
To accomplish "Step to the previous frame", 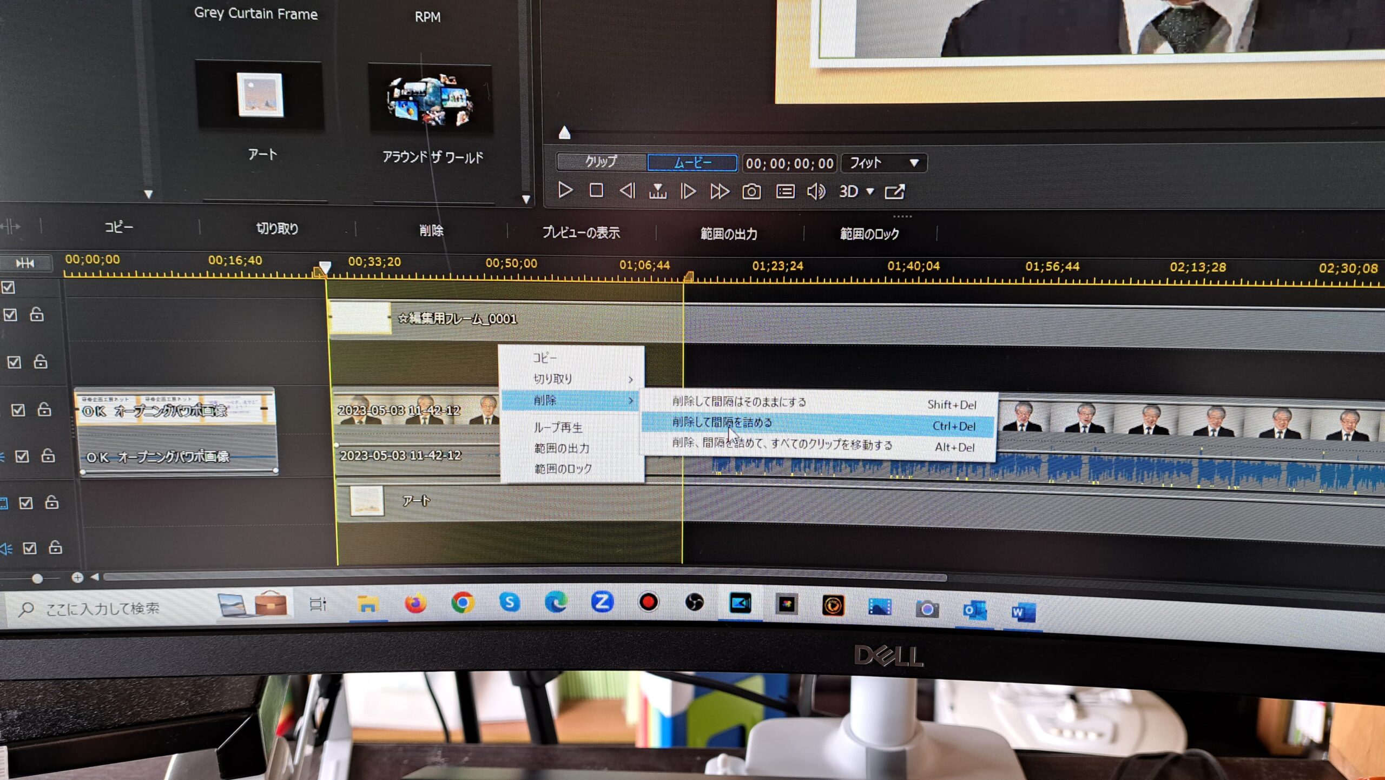I will [627, 190].
